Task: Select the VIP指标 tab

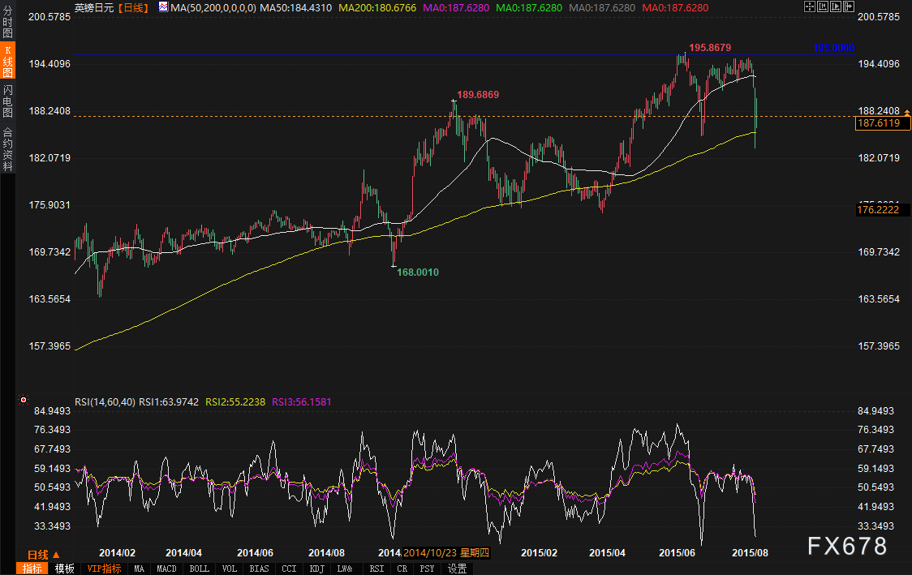Action: click(x=104, y=569)
